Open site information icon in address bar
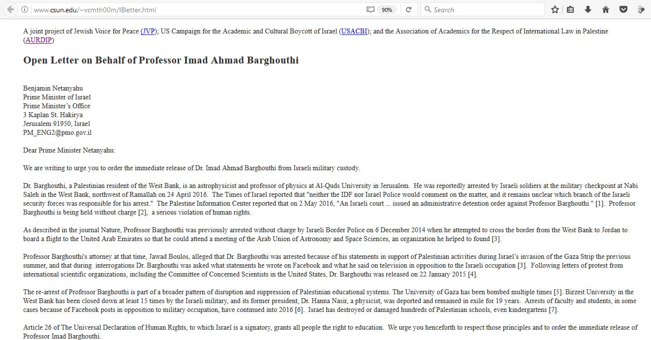 (x=25, y=10)
